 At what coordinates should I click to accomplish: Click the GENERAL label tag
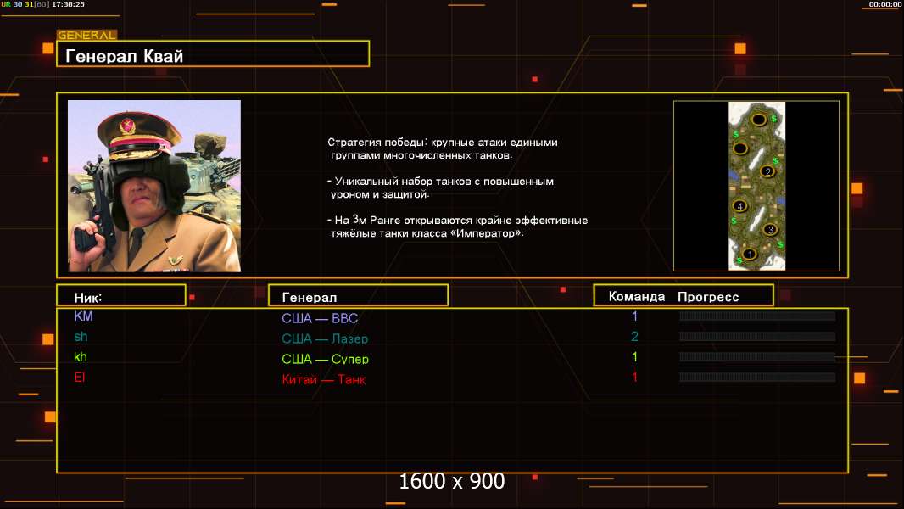(86, 35)
